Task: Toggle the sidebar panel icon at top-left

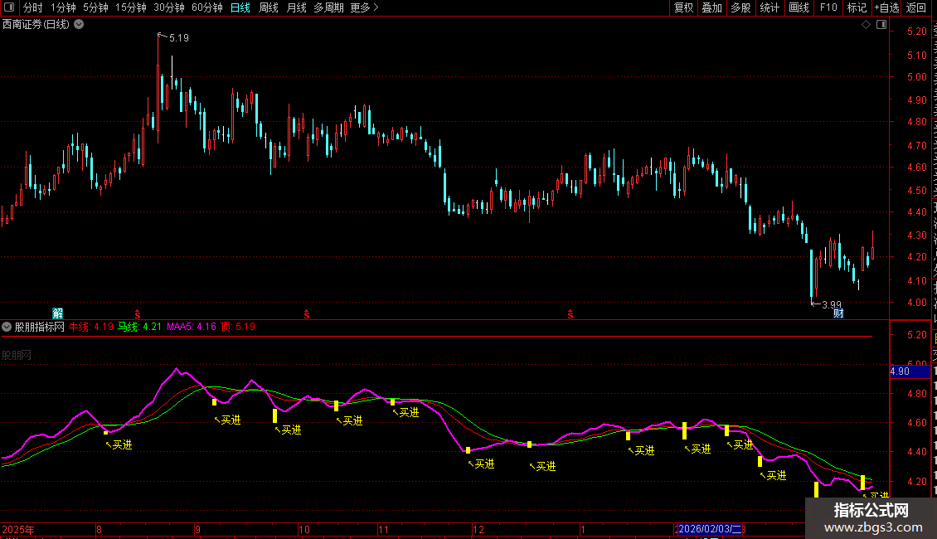Action: pos(9,7)
